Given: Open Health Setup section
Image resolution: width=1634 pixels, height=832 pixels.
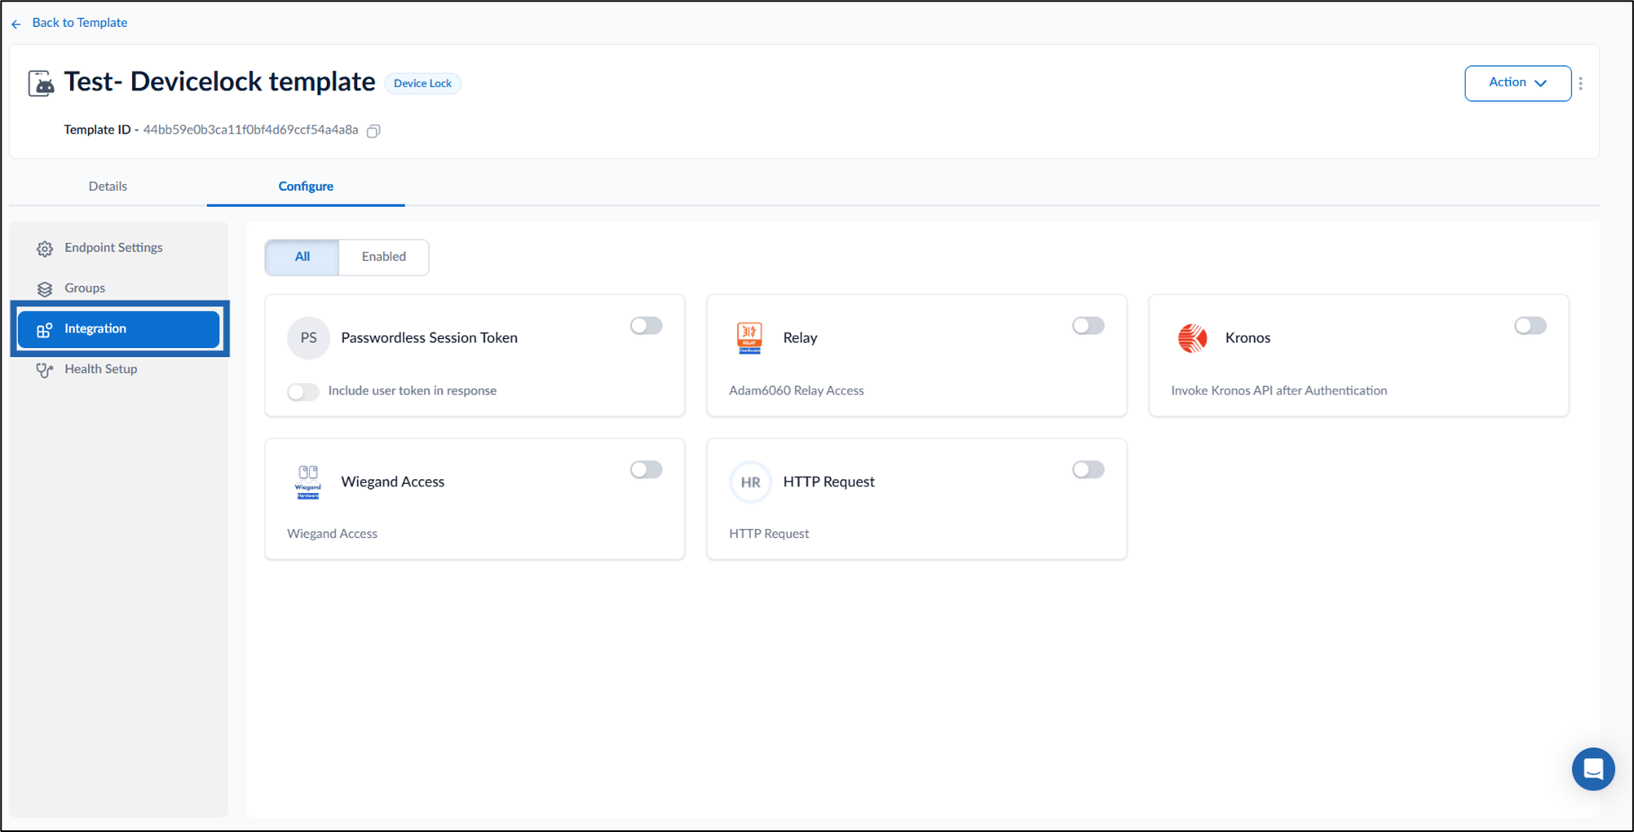Looking at the screenshot, I should [119, 369].
